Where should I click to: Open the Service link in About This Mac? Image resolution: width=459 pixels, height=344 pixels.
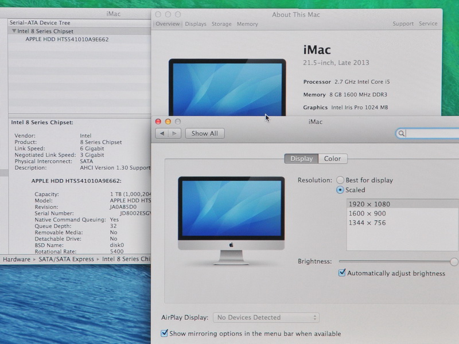(428, 24)
